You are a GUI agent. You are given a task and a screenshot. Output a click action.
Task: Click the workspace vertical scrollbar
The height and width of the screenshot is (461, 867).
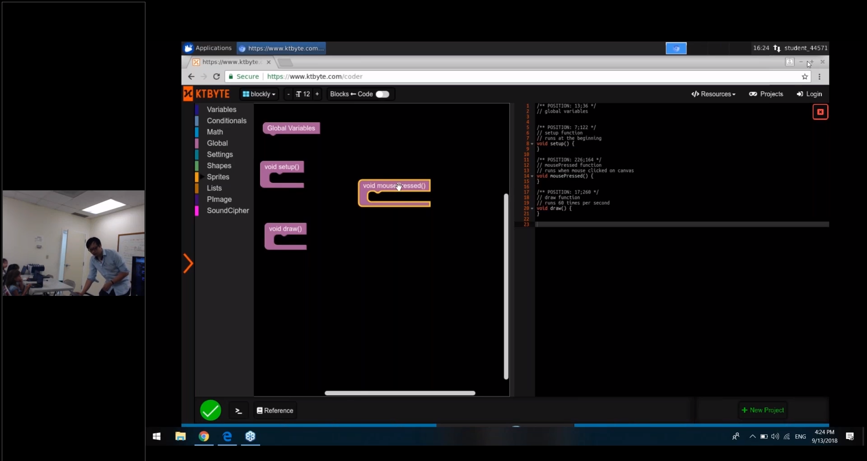[x=506, y=286]
